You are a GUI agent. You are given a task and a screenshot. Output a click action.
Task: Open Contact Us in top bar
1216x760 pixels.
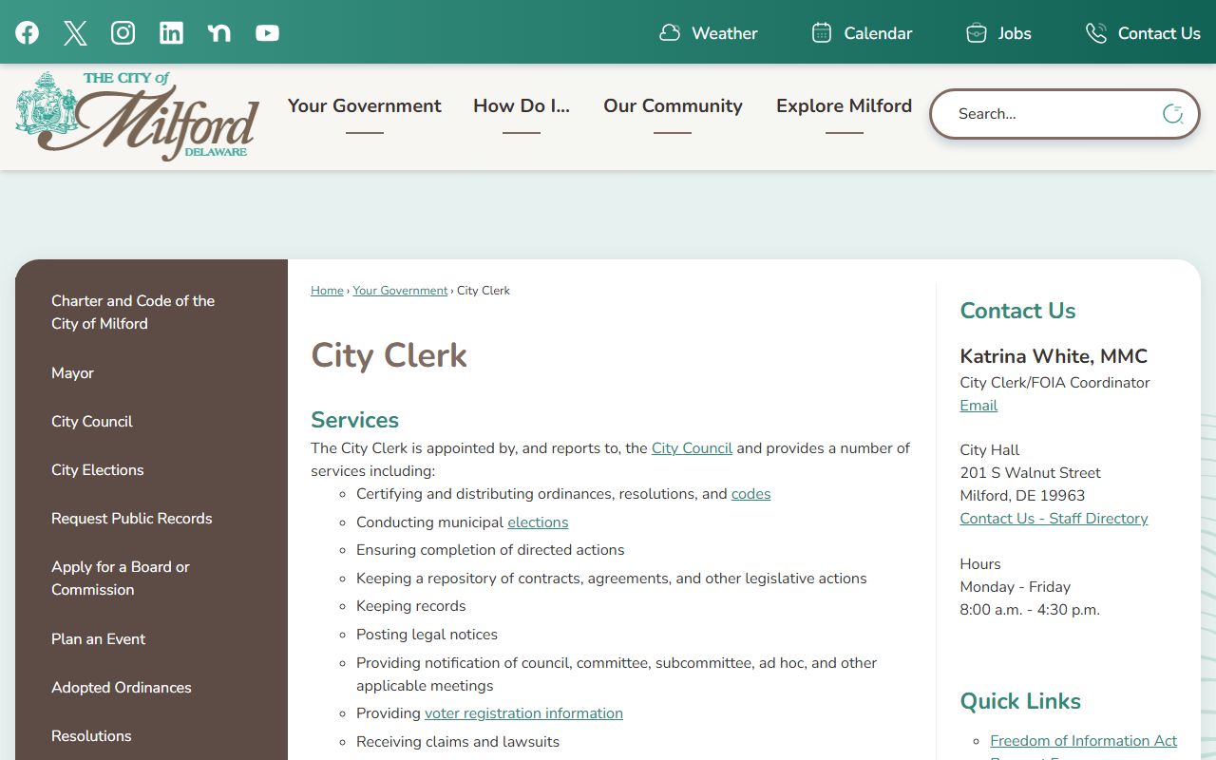click(1159, 33)
